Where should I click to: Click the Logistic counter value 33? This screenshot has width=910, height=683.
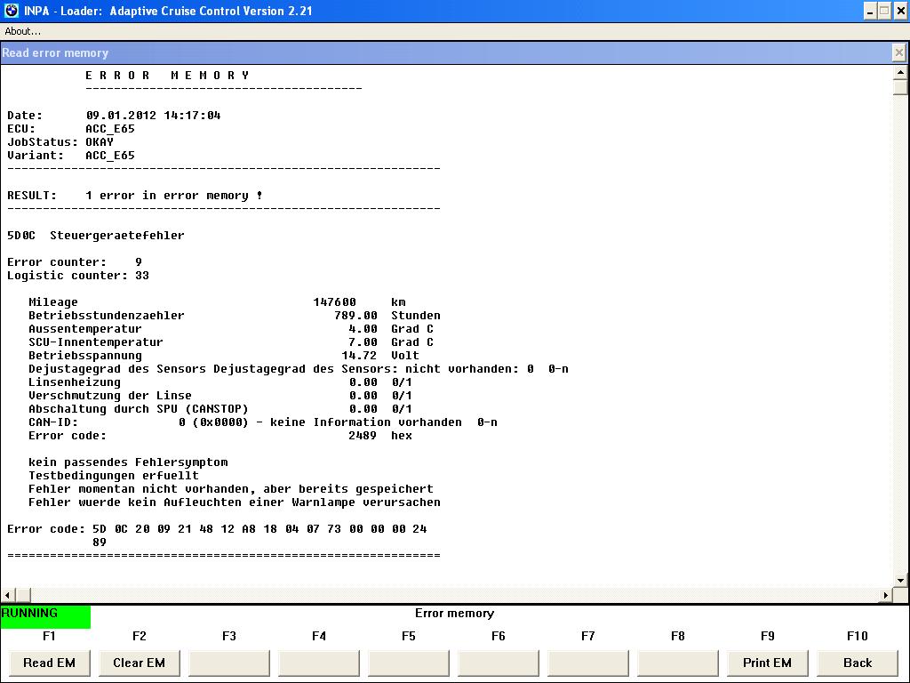coord(142,276)
